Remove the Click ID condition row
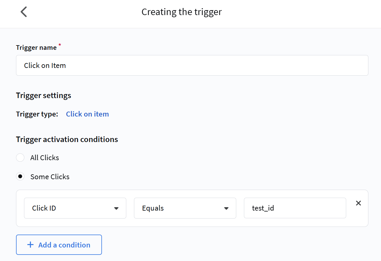The width and height of the screenshot is (381, 261). (x=358, y=203)
